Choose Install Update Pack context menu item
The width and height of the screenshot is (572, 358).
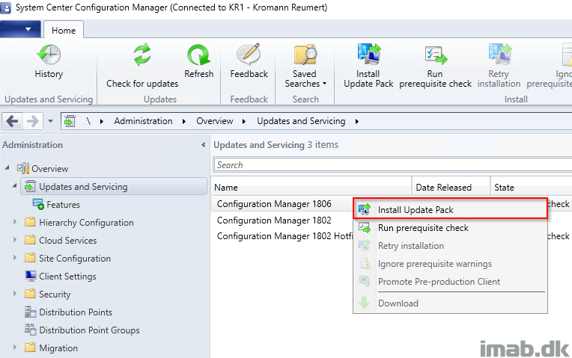click(x=450, y=210)
